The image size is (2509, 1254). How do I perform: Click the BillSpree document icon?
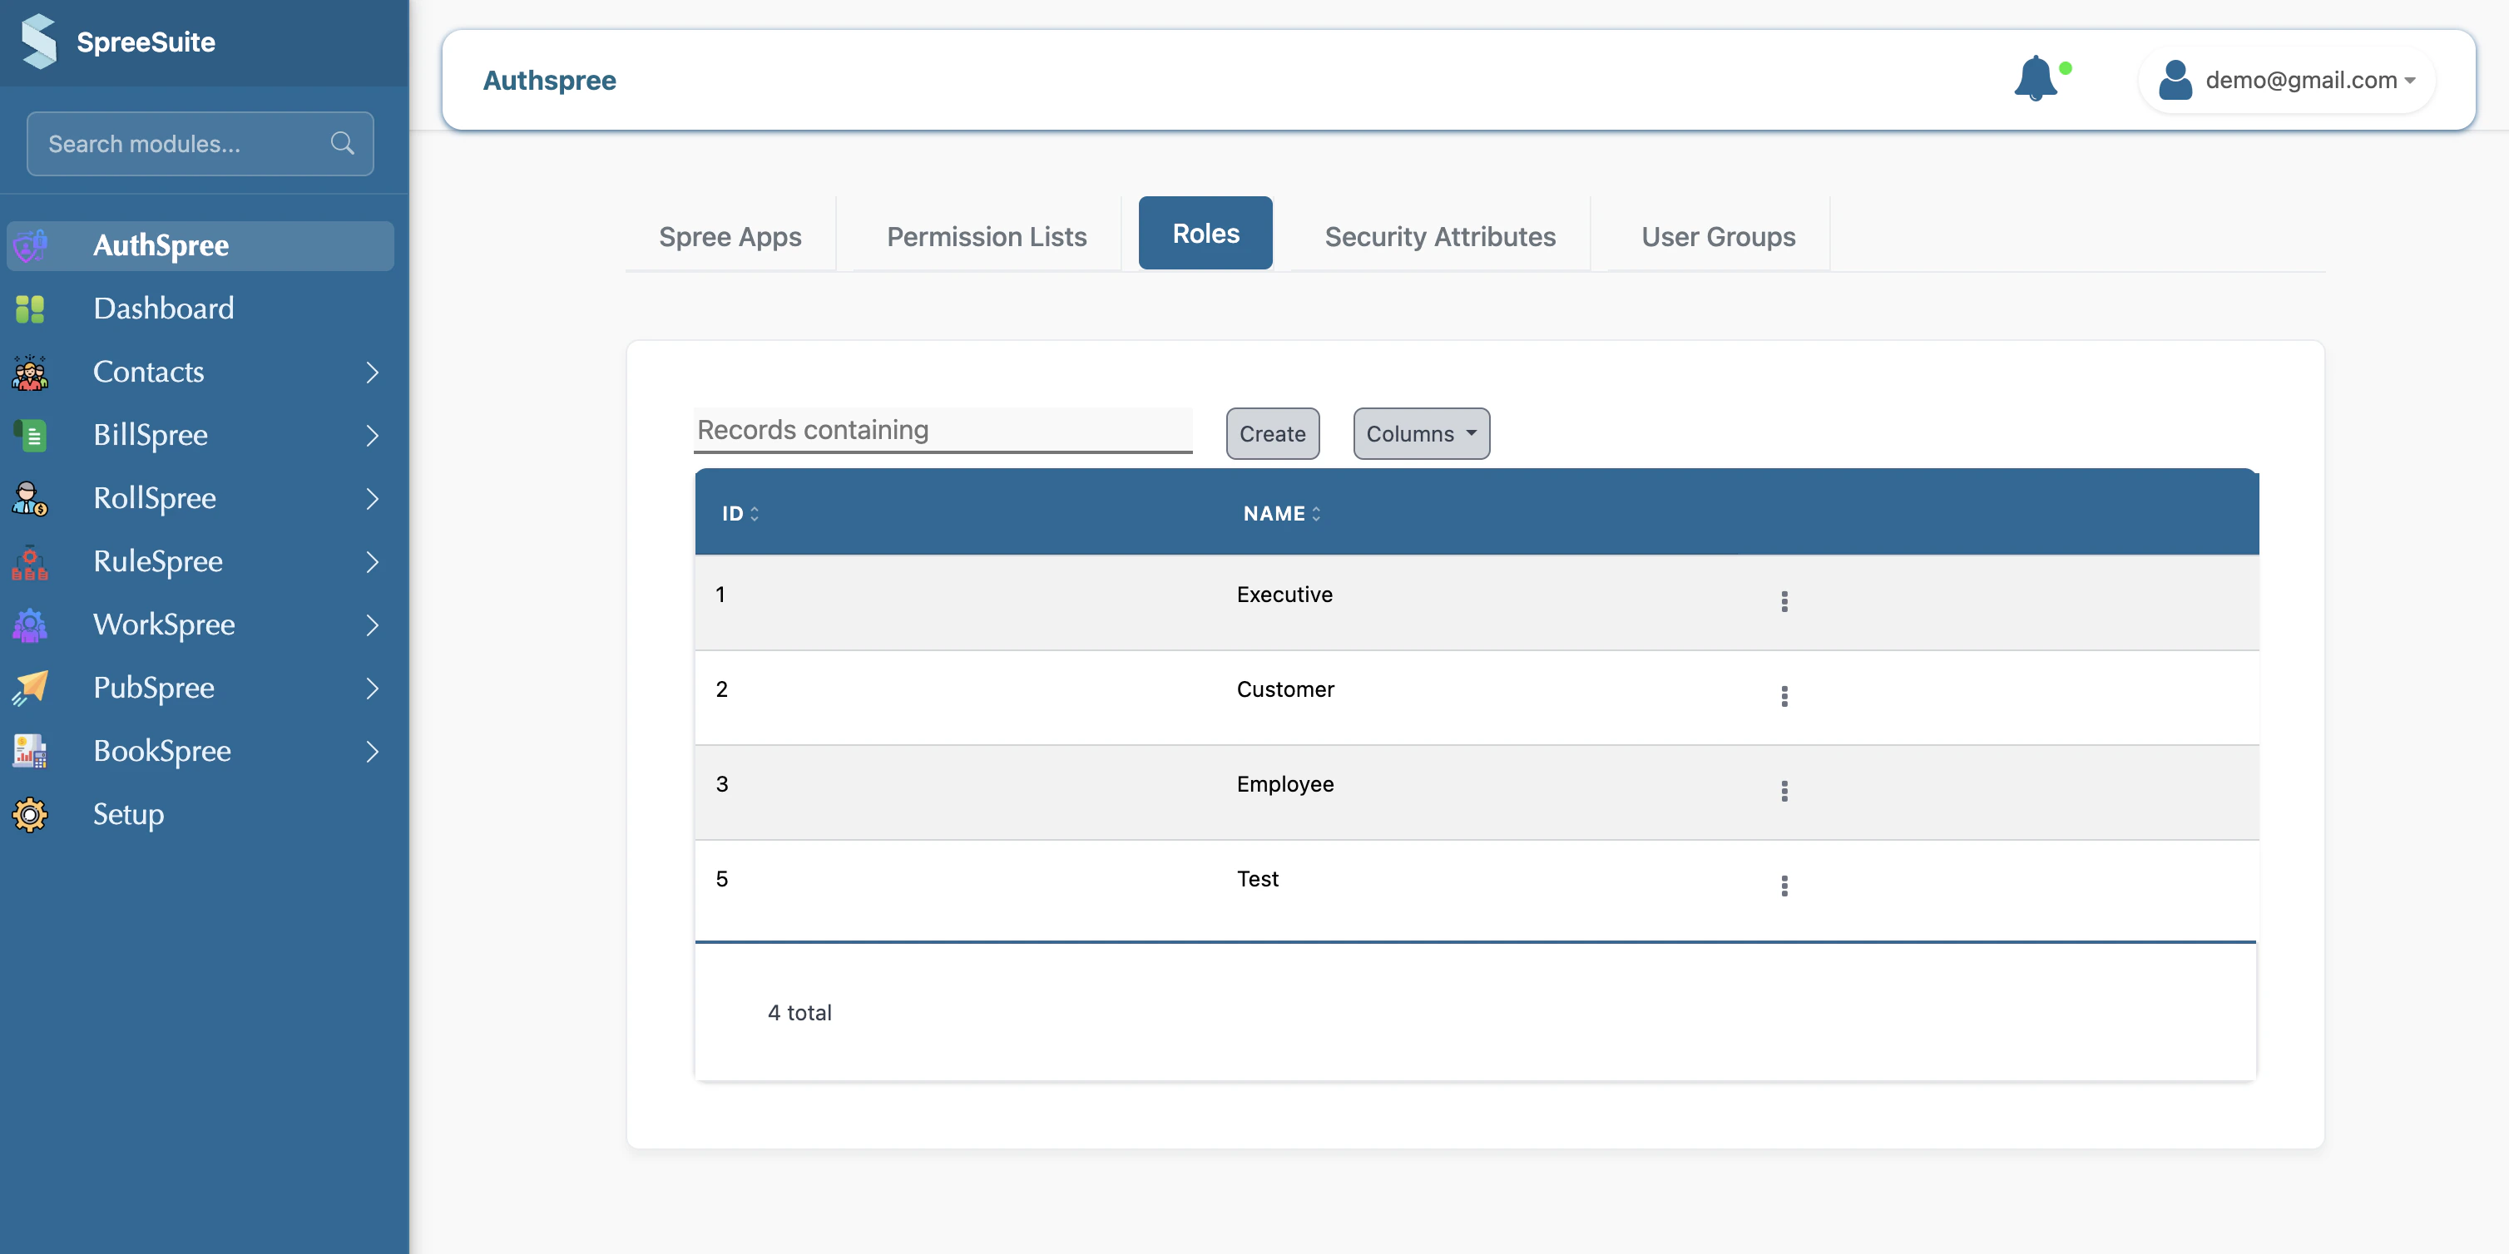(30, 435)
